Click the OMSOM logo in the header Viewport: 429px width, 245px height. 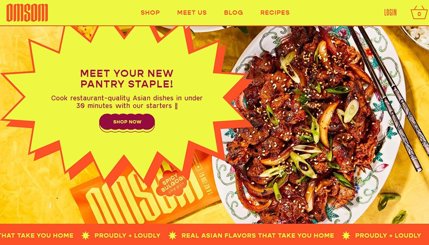tap(27, 12)
